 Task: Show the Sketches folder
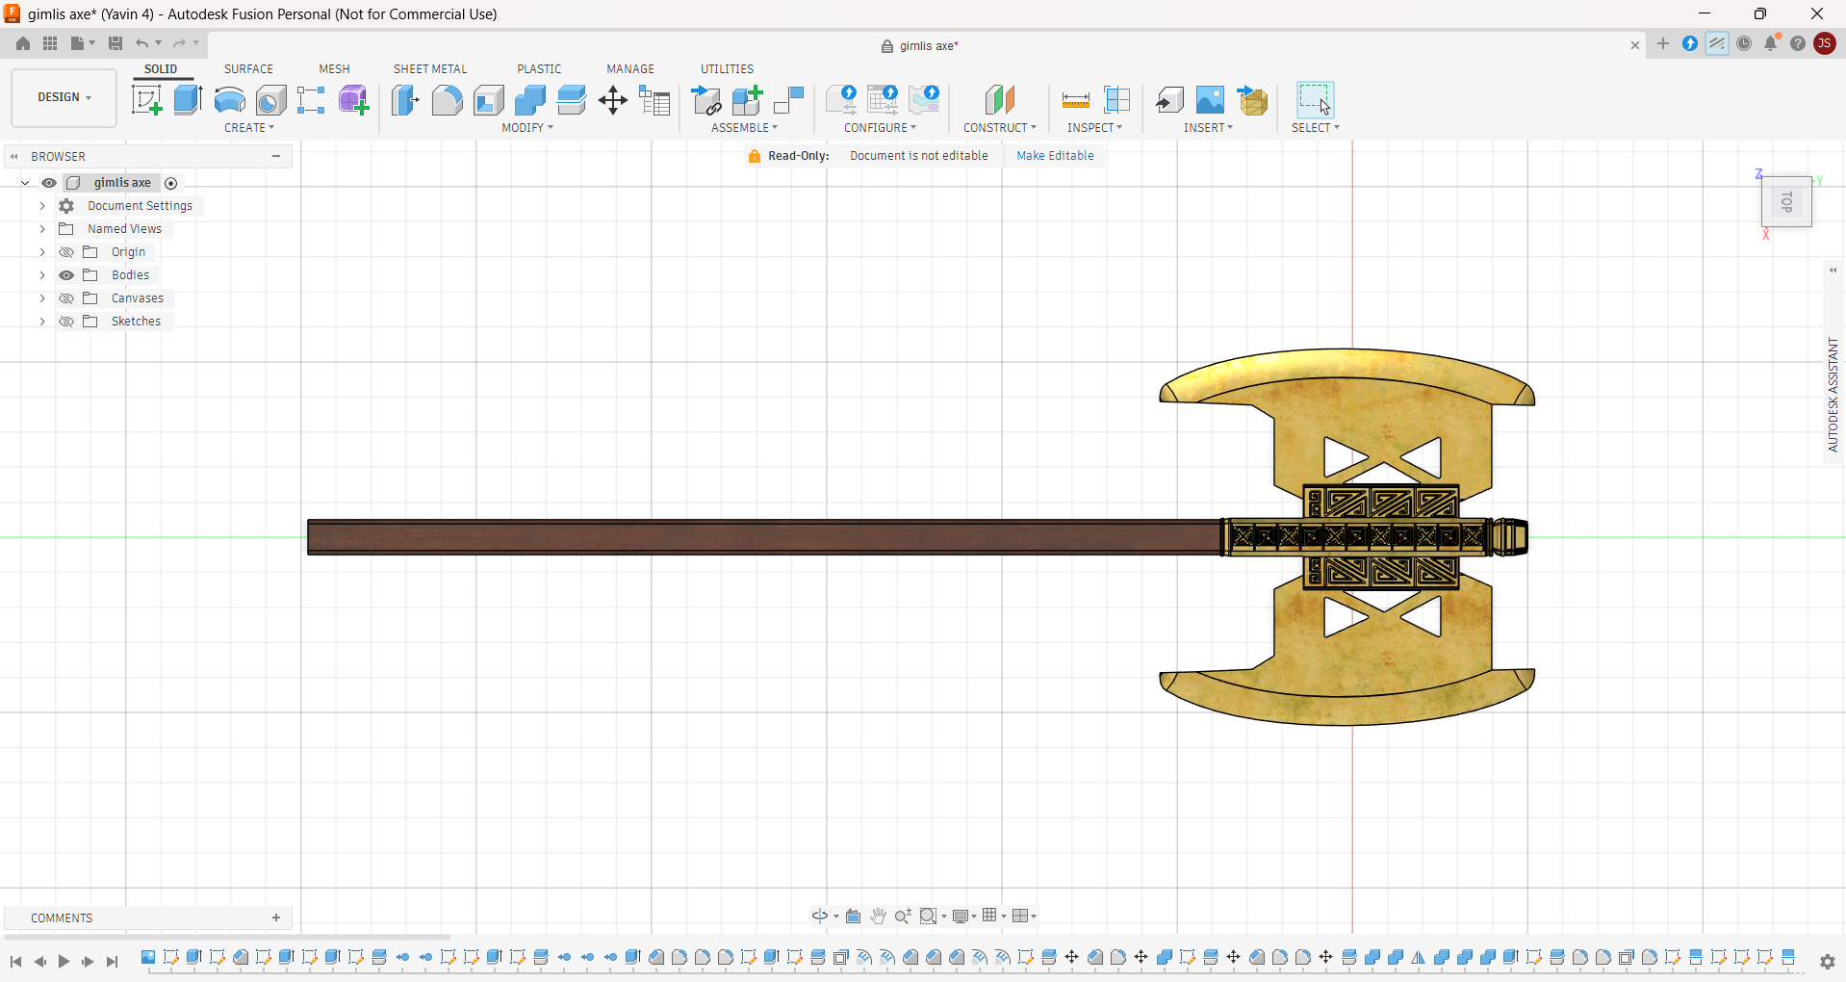pyautogui.click(x=66, y=322)
